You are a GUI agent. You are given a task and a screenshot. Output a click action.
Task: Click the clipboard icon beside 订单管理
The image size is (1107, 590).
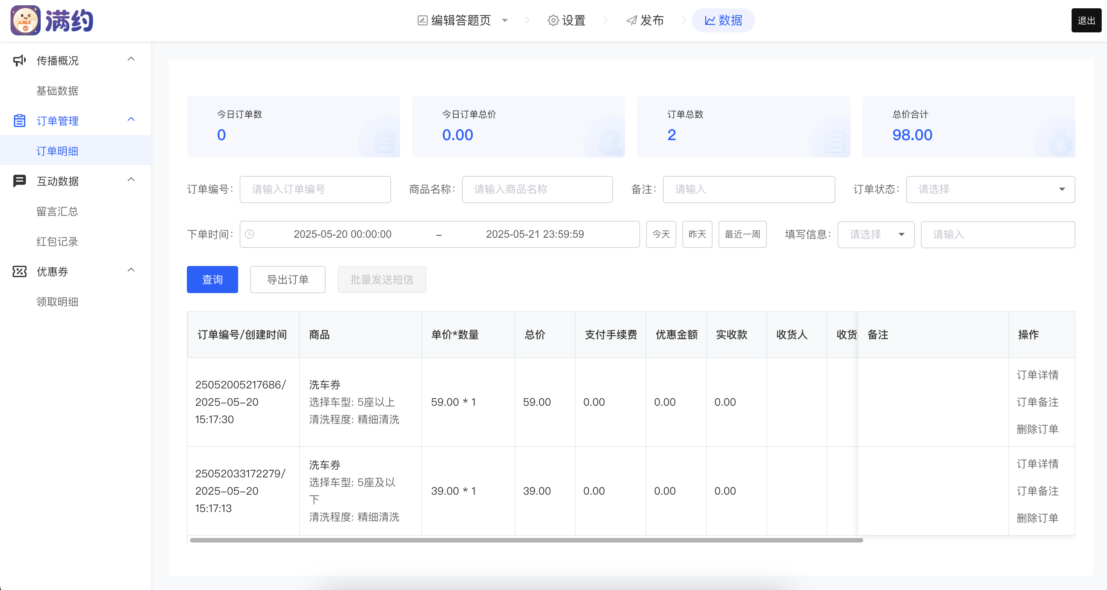[19, 121]
